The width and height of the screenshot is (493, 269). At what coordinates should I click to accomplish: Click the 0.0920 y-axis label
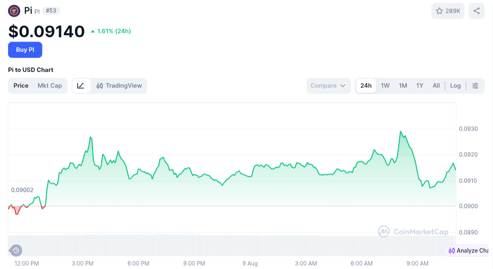click(x=468, y=154)
